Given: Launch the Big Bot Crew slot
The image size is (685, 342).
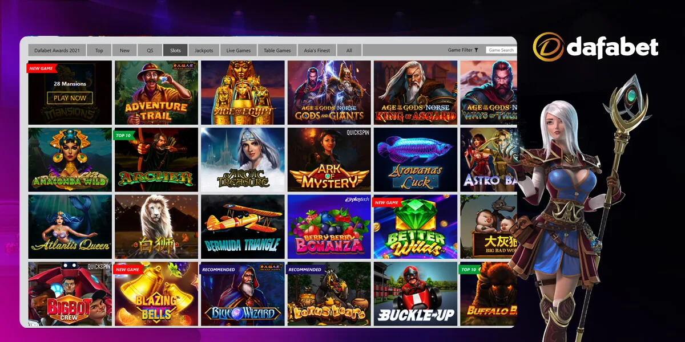Looking at the screenshot, I should pos(70,294).
